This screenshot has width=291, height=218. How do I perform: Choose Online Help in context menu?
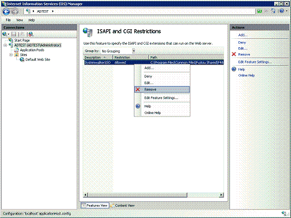[162, 113]
